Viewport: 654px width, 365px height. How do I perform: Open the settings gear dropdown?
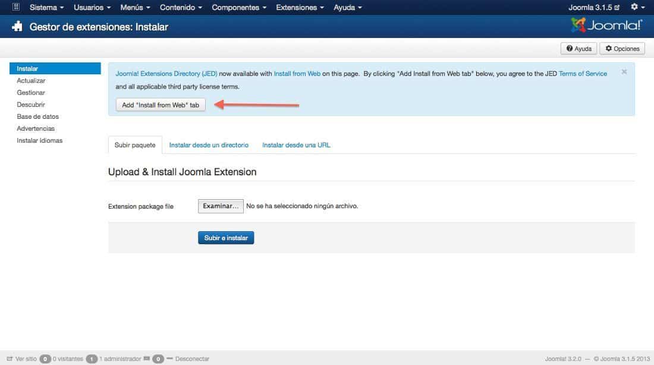[x=637, y=7]
